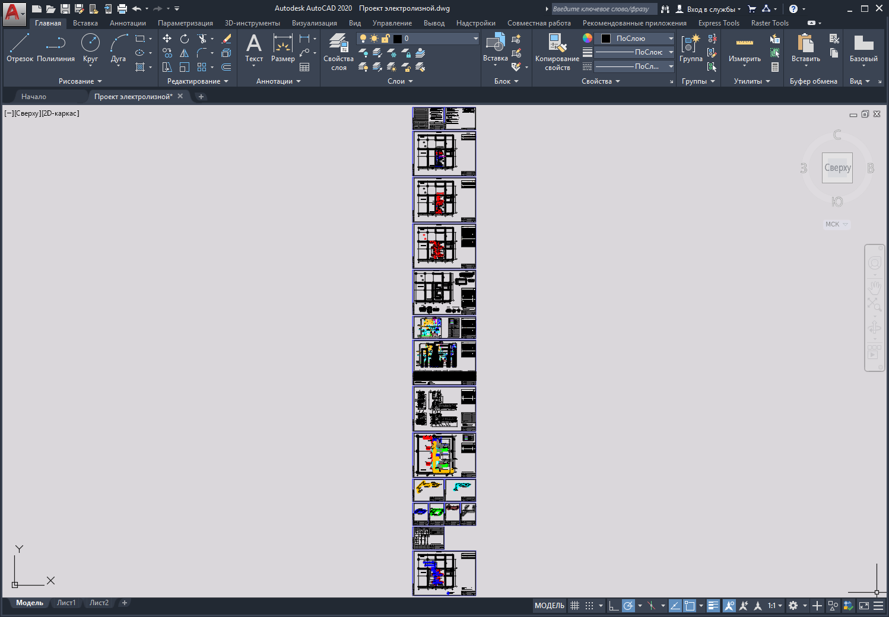The image size is (889, 617).
Task: Click the keyword search input field
Action: pos(604,9)
